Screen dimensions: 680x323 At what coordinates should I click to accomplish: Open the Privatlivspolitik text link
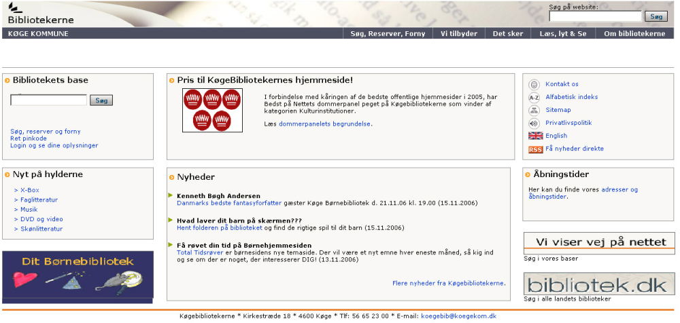pos(568,123)
